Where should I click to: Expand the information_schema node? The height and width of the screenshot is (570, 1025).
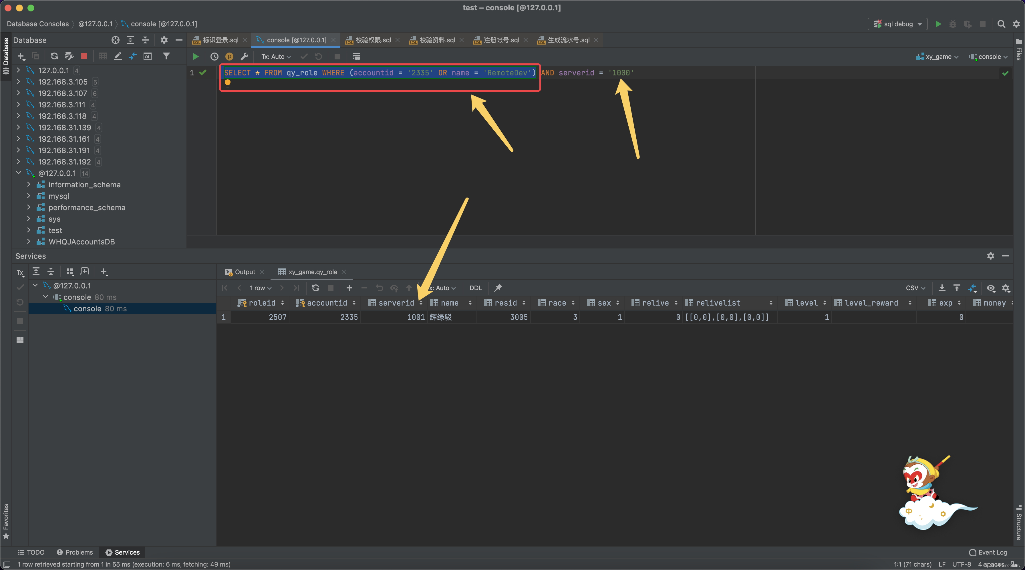coord(29,184)
